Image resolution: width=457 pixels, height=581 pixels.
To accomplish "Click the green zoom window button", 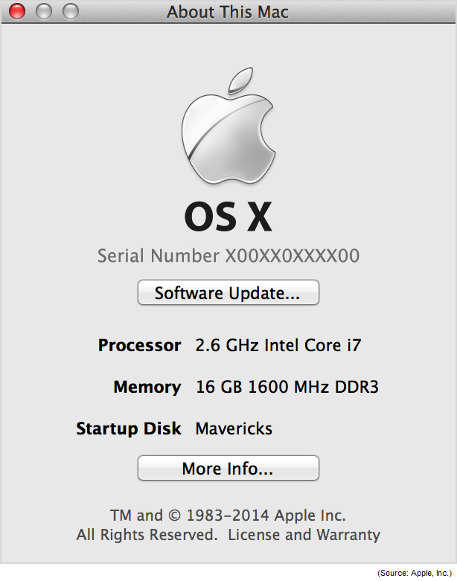I will click(71, 11).
